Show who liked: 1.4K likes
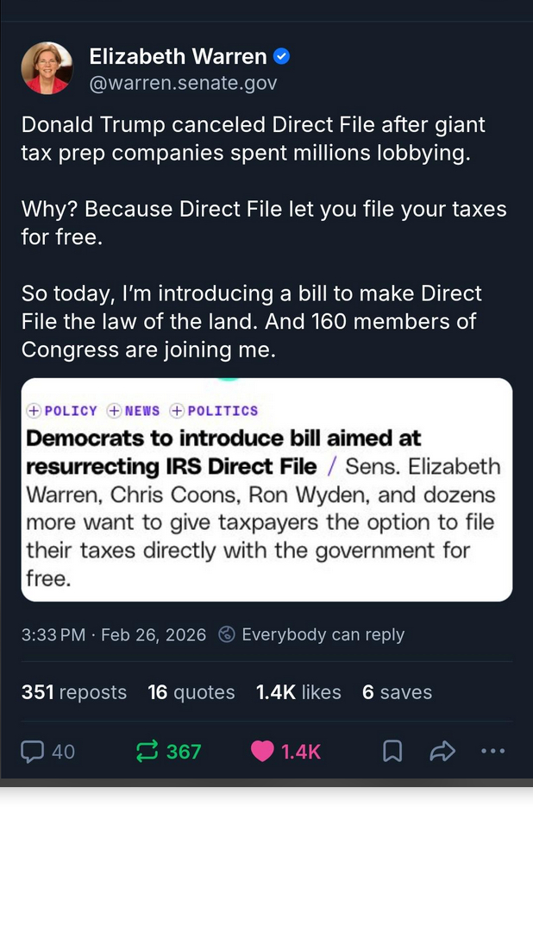 (x=298, y=692)
